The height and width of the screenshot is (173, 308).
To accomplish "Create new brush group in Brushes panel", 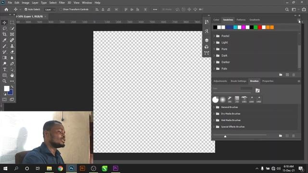I will (x=280, y=136).
